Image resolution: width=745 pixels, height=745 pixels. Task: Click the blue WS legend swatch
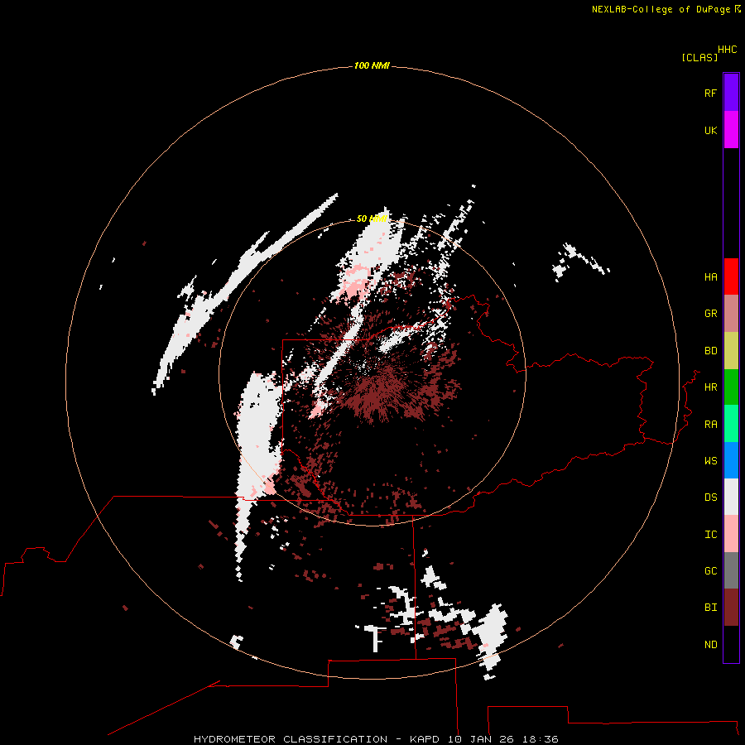[731, 460]
